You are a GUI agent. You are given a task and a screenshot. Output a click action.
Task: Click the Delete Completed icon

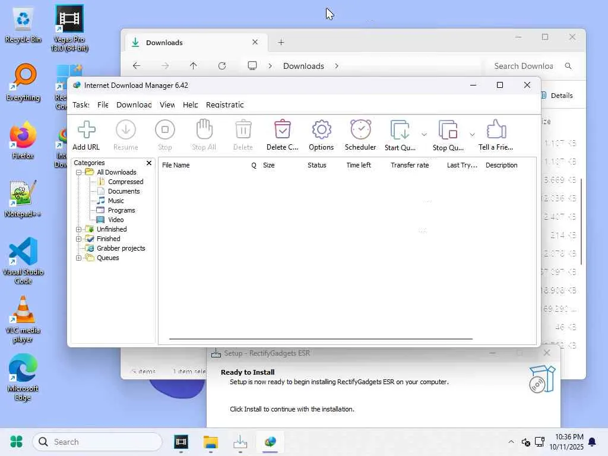282,129
